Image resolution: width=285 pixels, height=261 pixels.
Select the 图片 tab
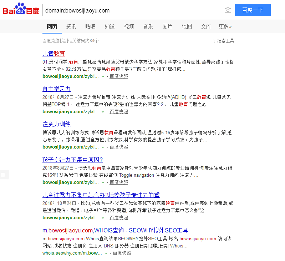click(x=167, y=26)
